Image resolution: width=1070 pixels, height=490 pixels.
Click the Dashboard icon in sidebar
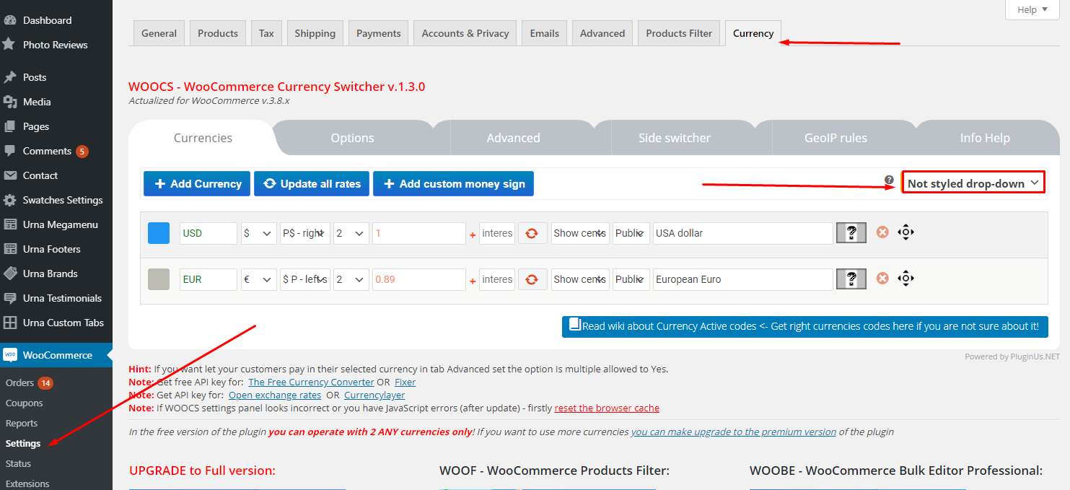tap(9, 20)
